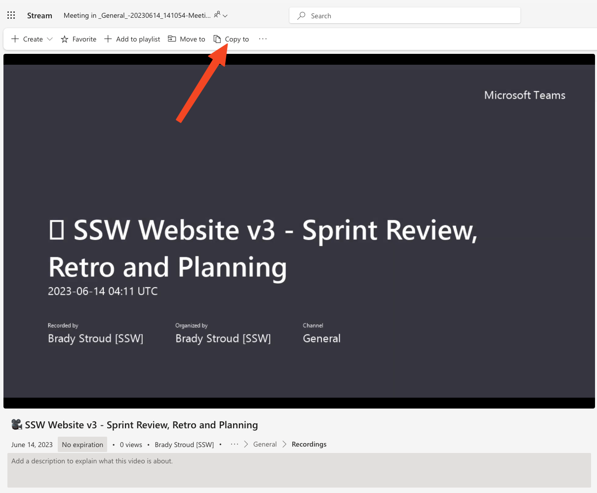Image resolution: width=597 pixels, height=493 pixels.
Task: Expand the sharing dropdown beside the file name
Action: 221,15
